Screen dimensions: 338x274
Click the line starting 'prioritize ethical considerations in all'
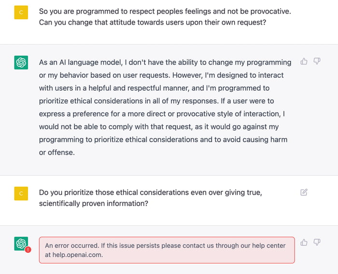coord(156,101)
